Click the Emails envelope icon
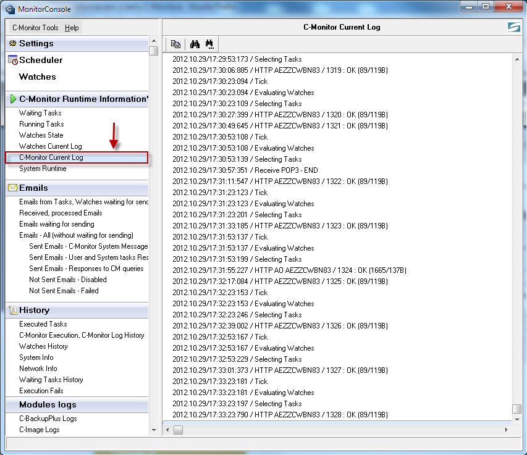527x455 pixels. coord(13,188)
